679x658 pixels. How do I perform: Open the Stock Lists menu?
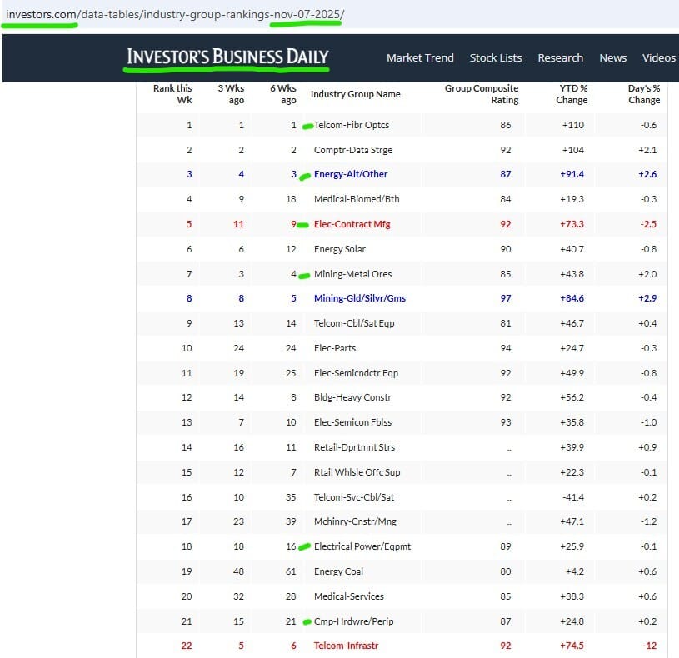coord(496,57)
